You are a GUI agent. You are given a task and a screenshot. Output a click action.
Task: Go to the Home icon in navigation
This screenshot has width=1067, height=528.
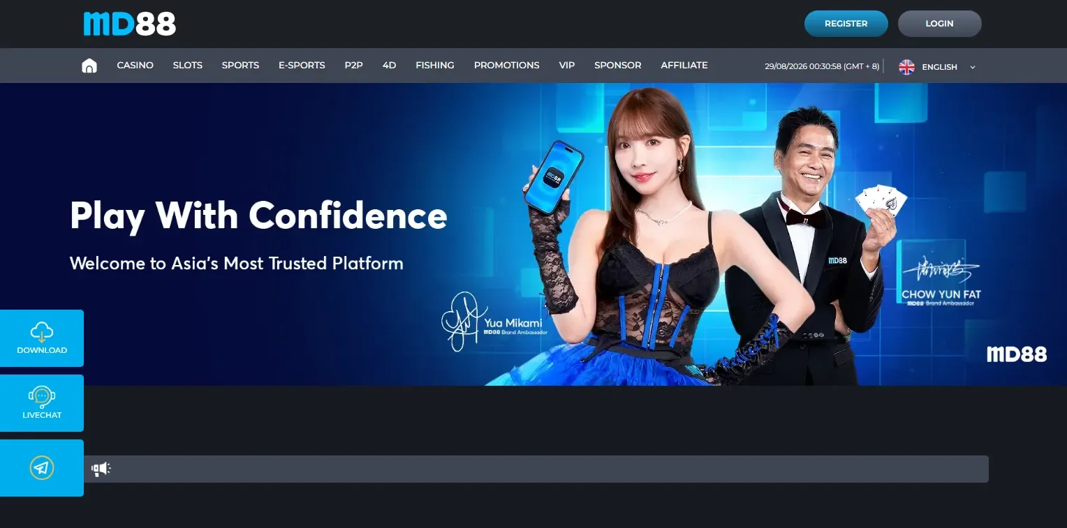click(x=89, y=66)
